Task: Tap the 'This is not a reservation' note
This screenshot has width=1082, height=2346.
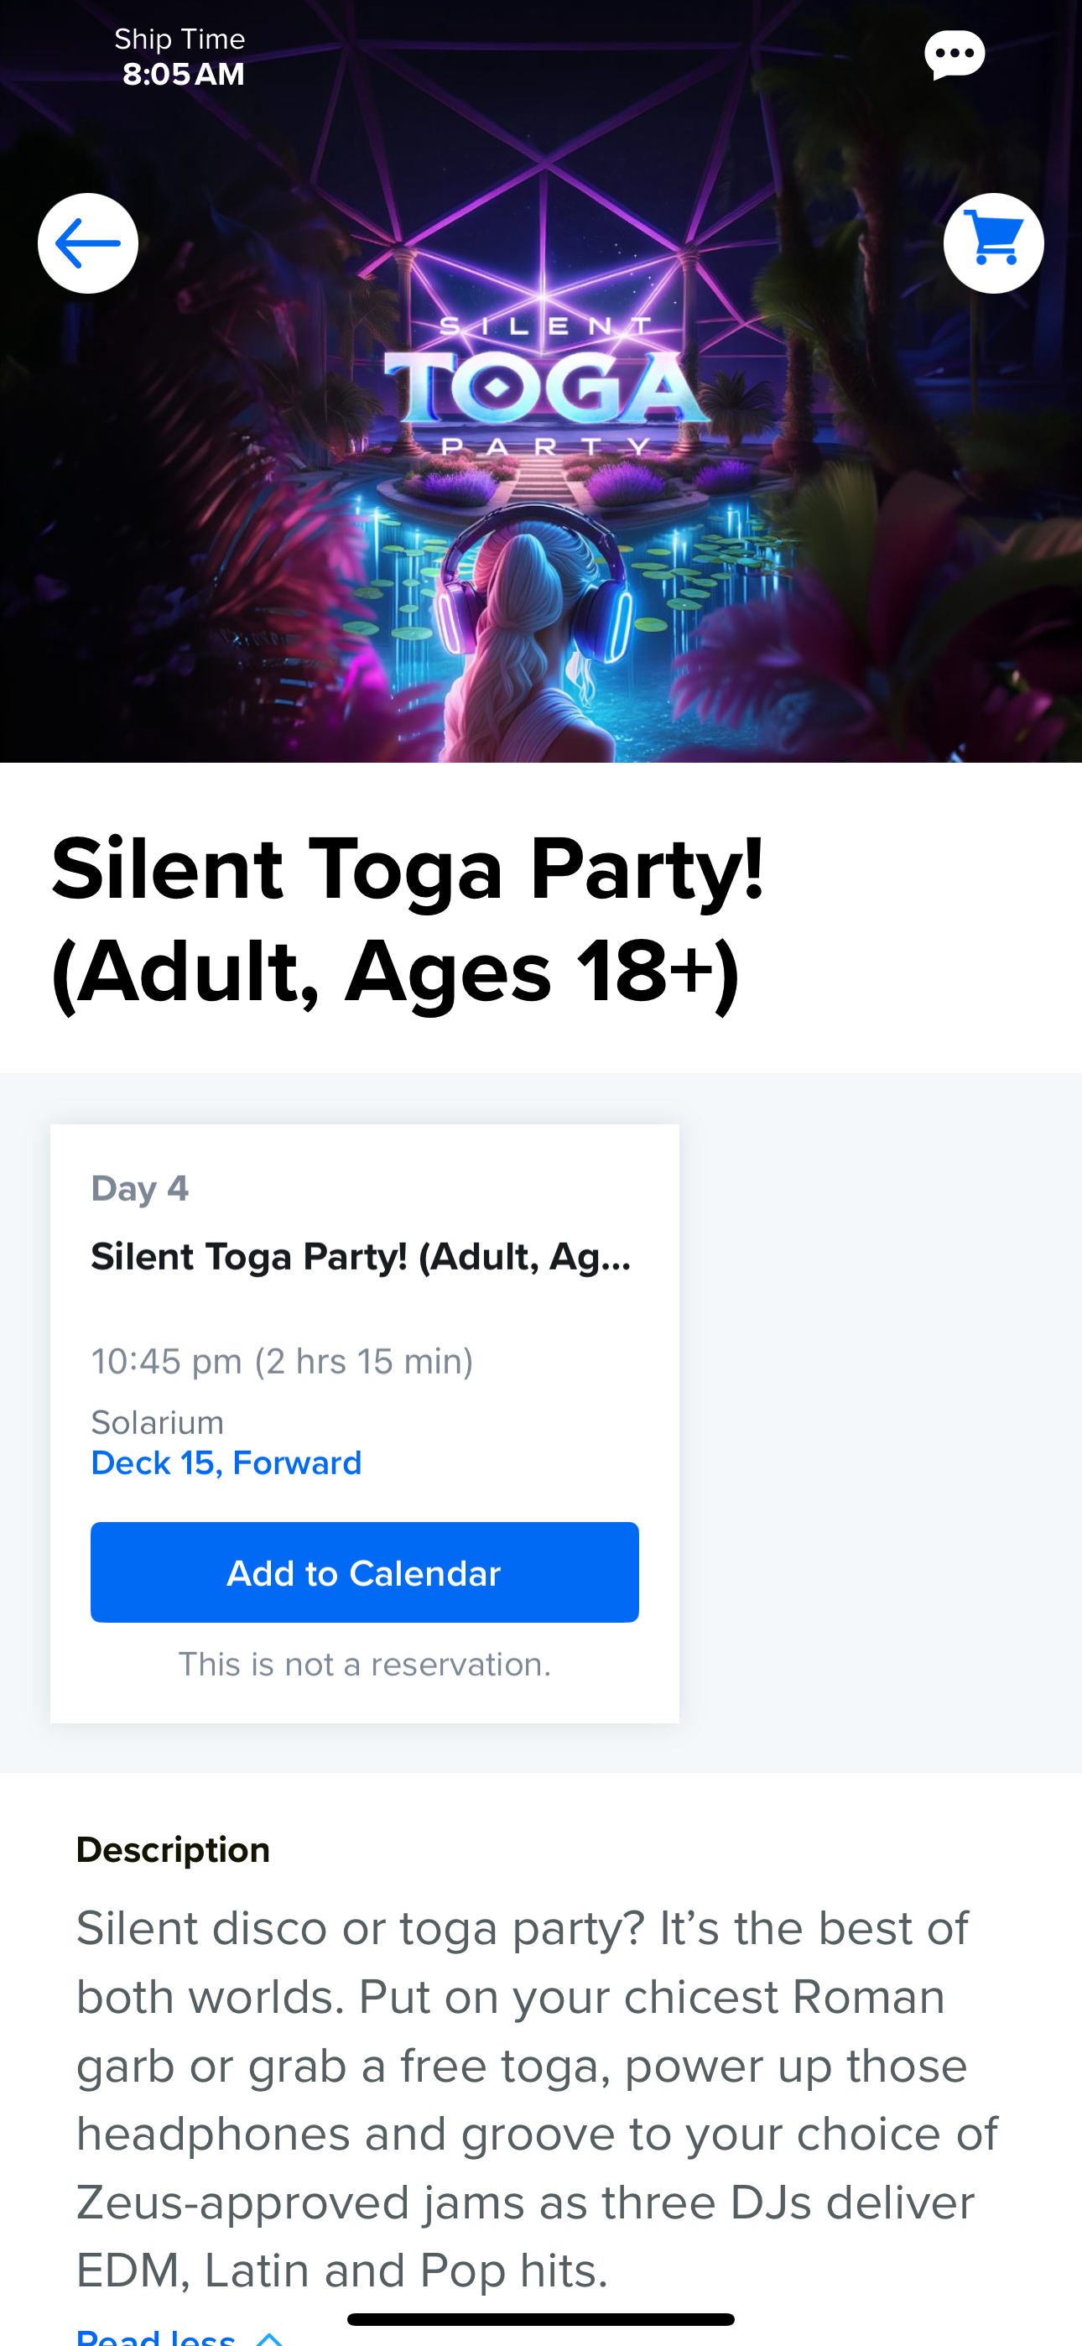Action: tap(364, 1664)
